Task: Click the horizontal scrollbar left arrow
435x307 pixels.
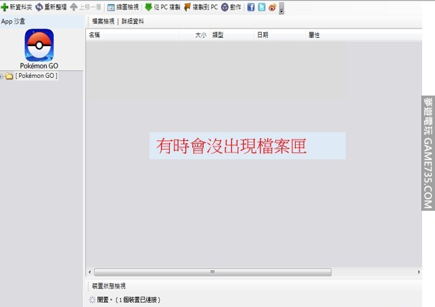Action: tap(89, 272)
